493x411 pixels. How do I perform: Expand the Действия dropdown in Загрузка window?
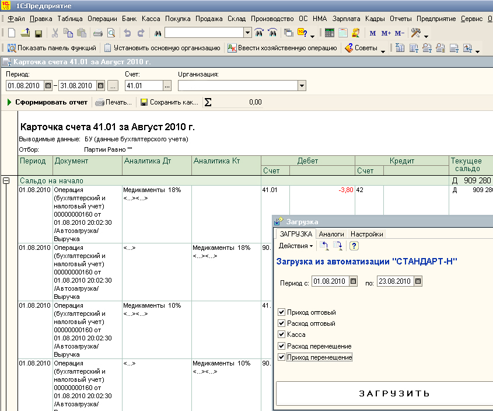tap(296, 246)
